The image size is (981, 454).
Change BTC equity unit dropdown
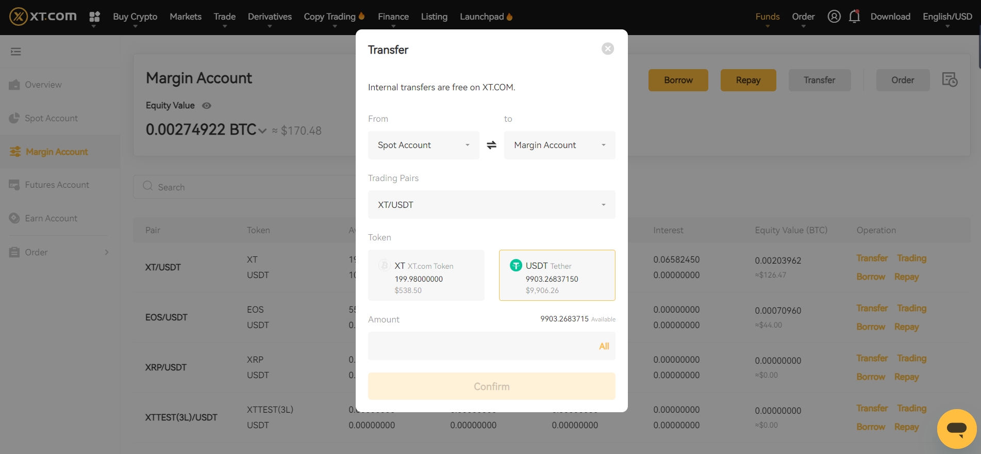click(262, 131)
